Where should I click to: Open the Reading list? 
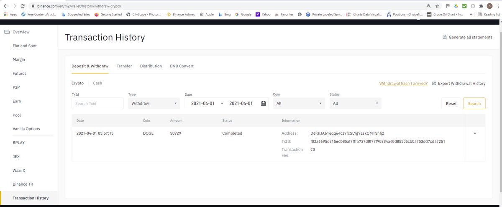click(x=488, y=14)
